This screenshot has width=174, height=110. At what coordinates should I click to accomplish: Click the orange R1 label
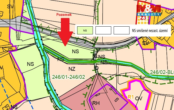(131, 97)
